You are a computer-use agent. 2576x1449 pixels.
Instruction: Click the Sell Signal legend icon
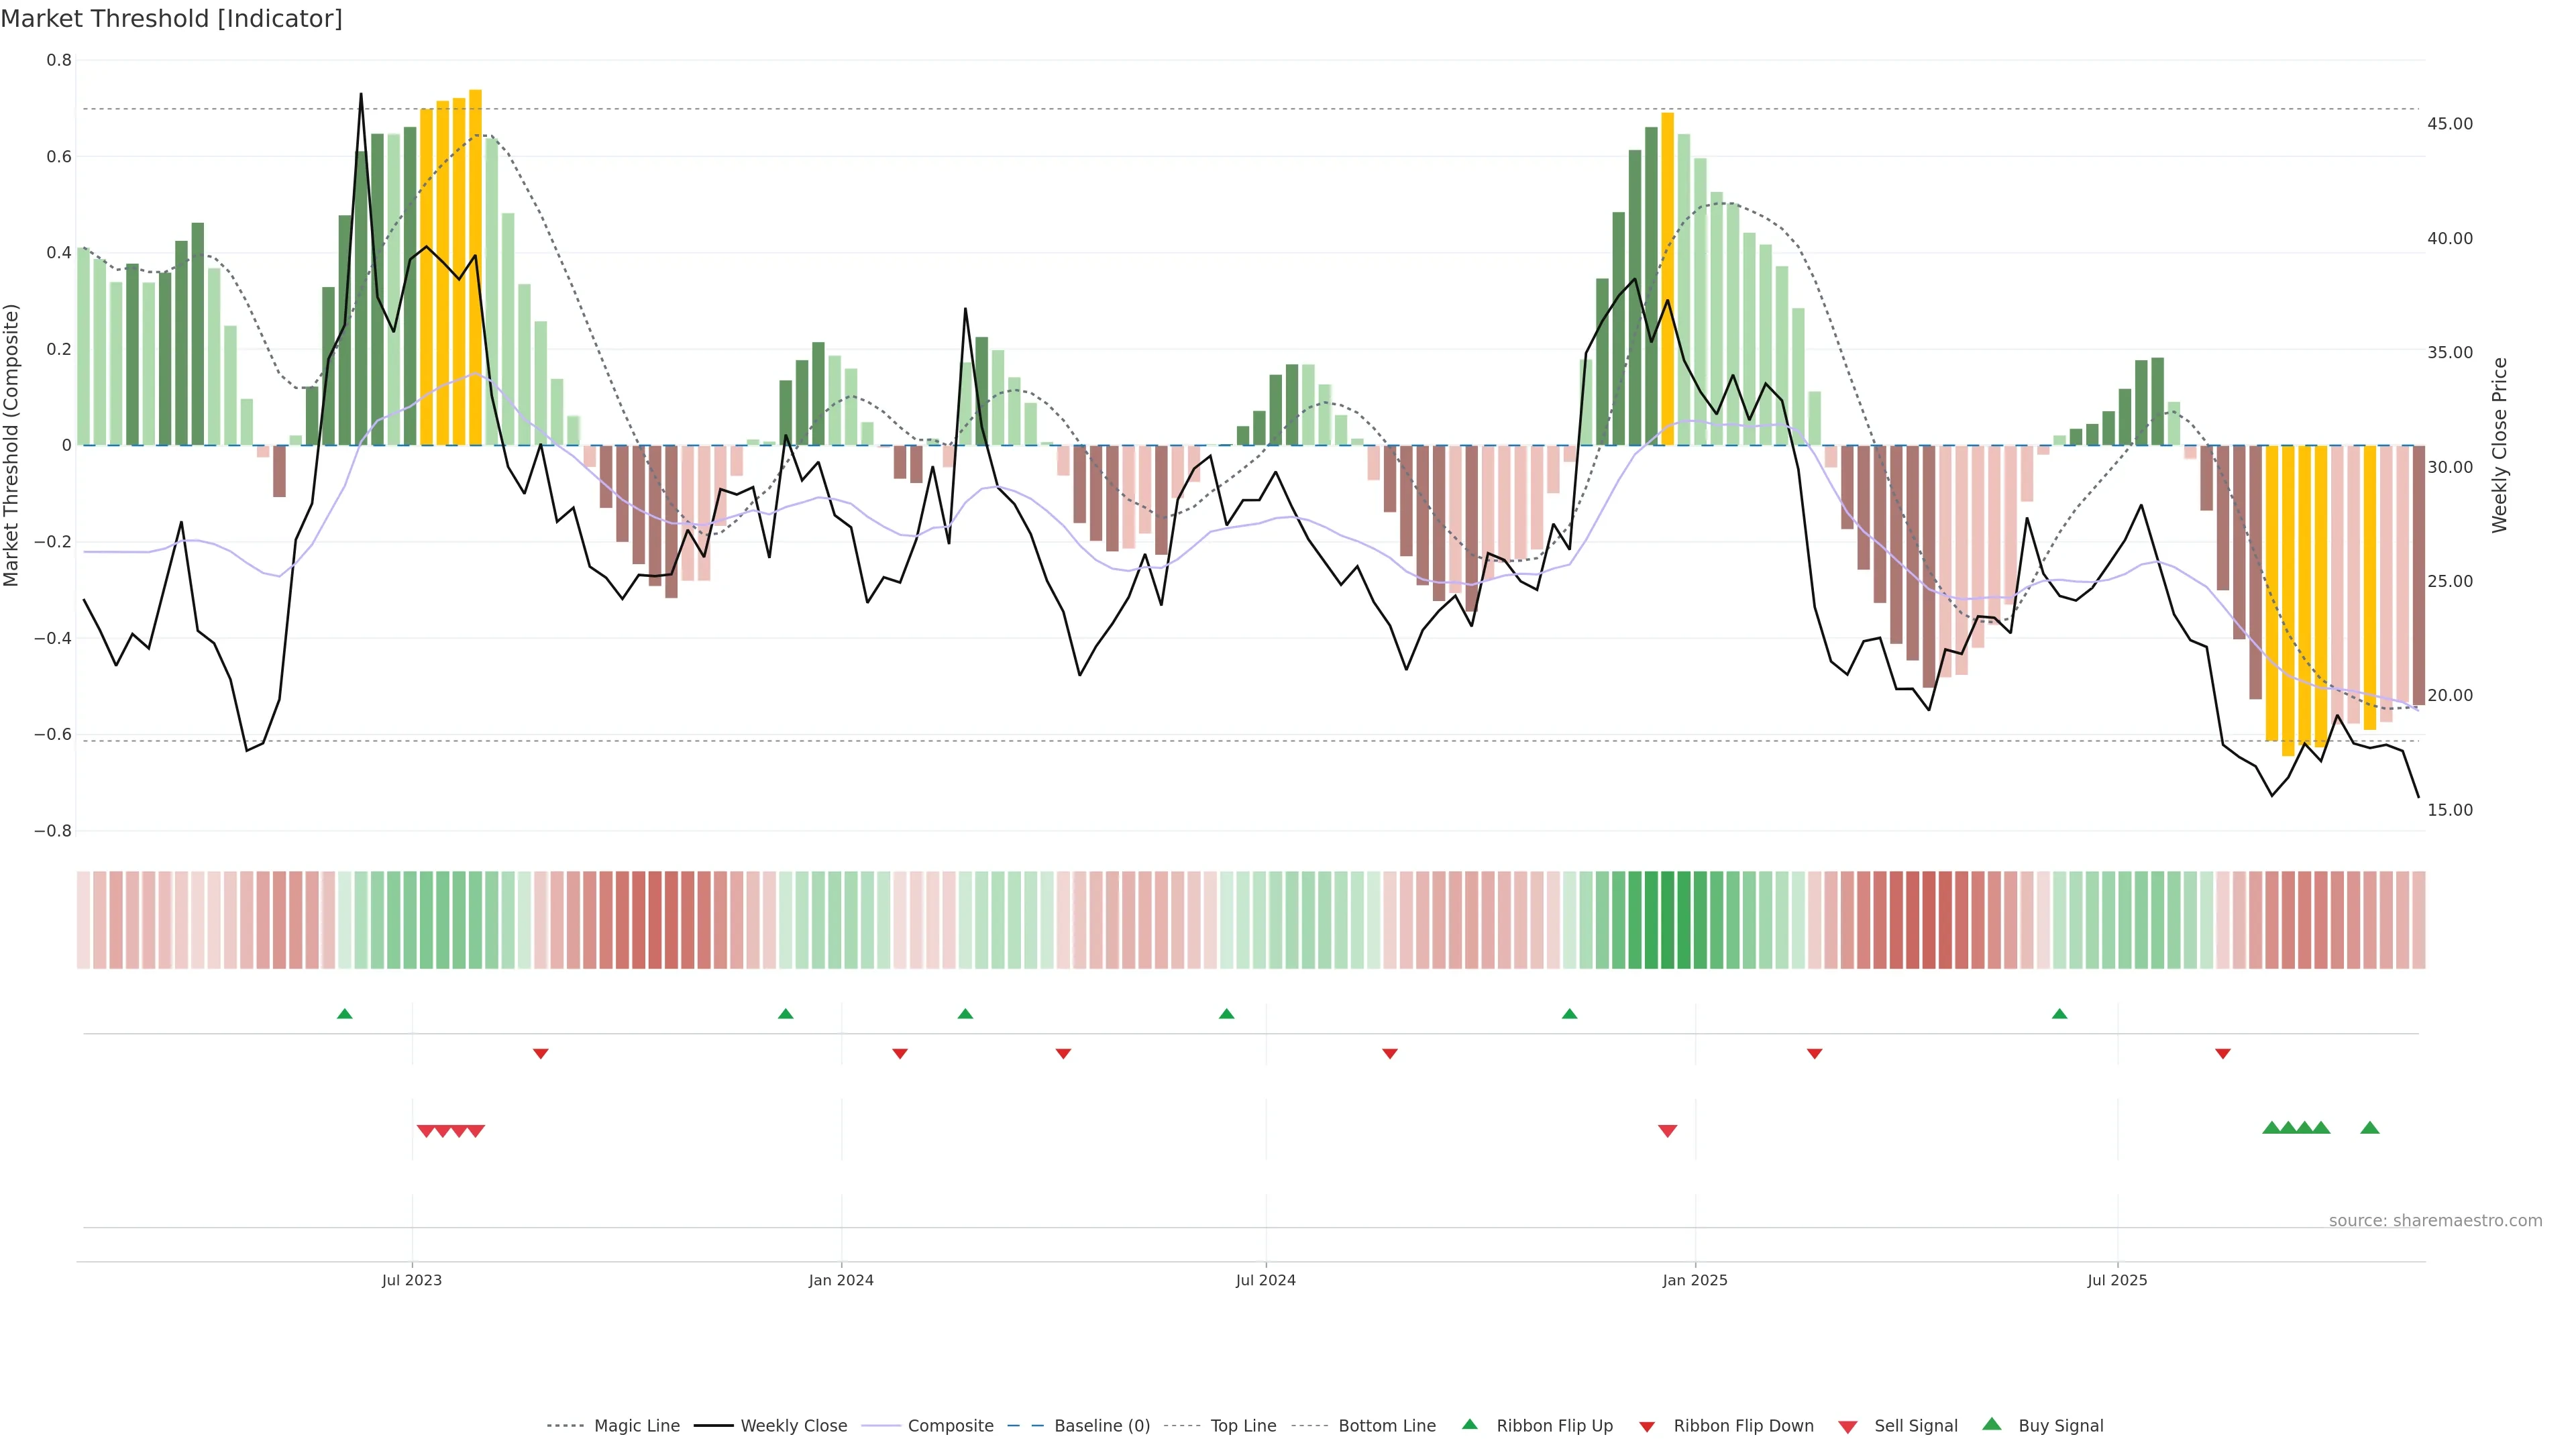1847,1427
